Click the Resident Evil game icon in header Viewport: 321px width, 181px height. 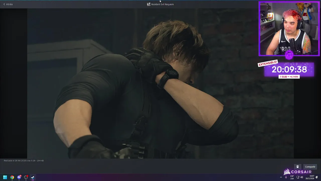tap(148, 4)
